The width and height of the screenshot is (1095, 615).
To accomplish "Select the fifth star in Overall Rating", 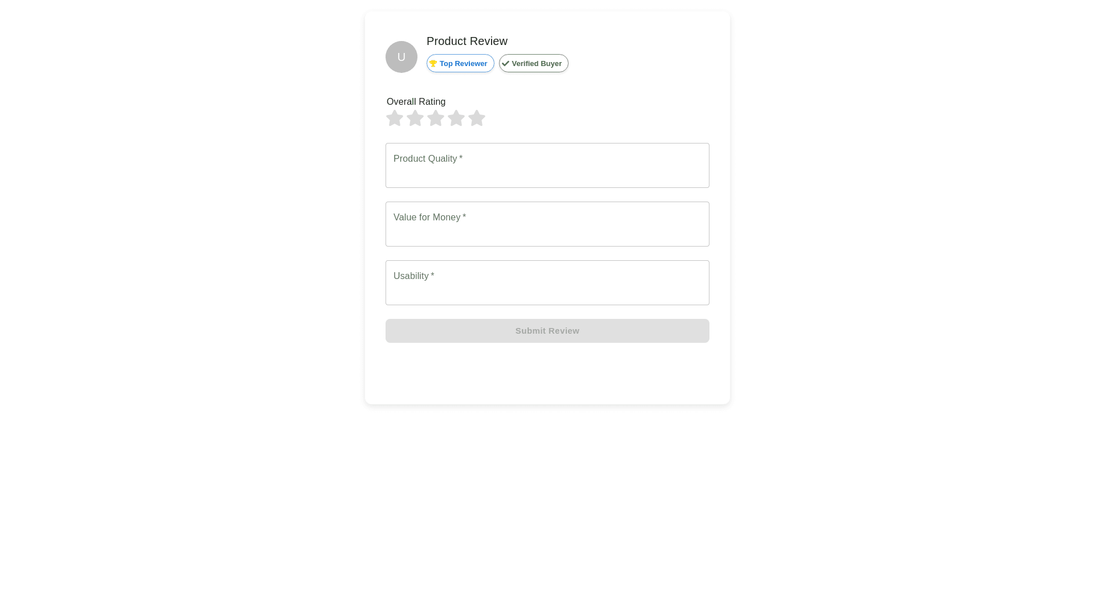I will click(477, 118).
